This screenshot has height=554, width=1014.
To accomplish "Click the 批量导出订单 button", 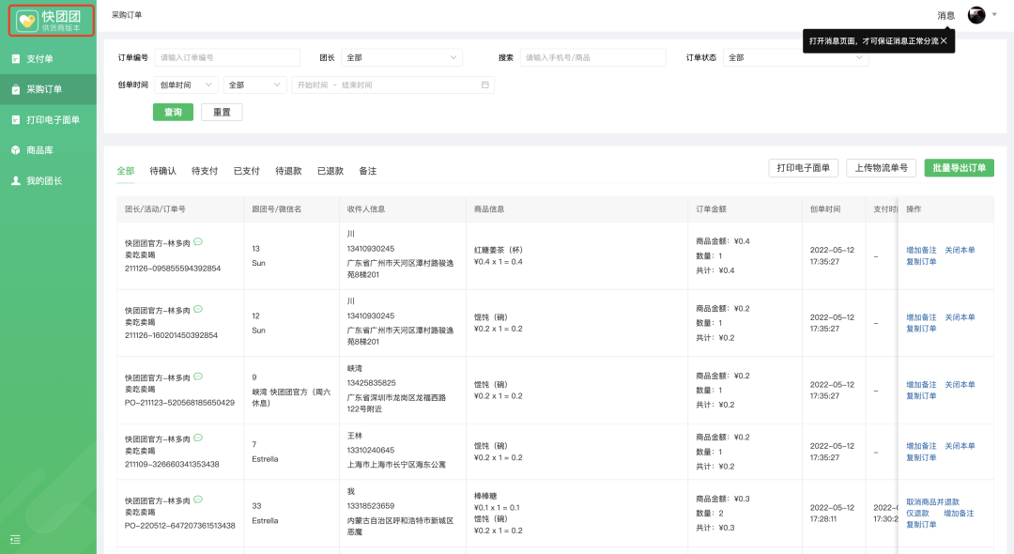I will pos(959,168).
